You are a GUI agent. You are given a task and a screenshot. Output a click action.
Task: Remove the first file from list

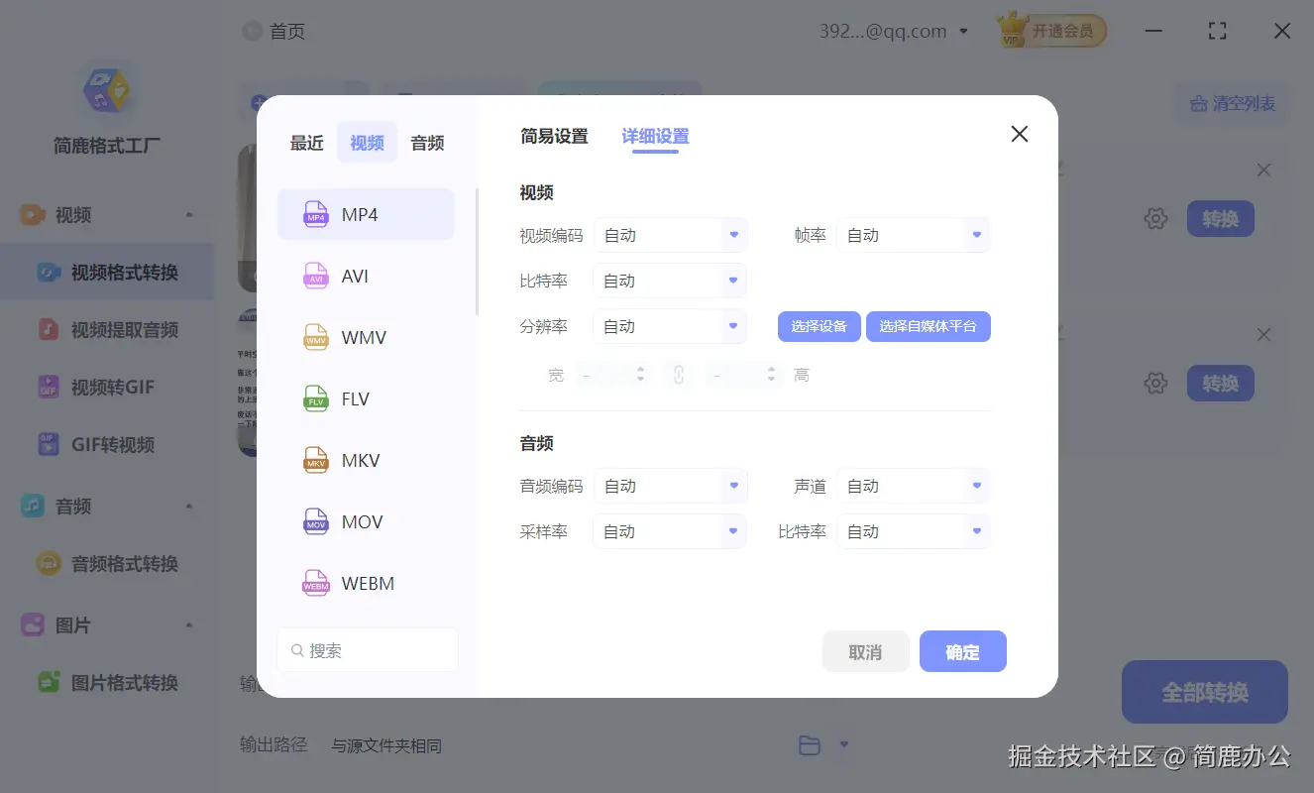pos(1263,170)
